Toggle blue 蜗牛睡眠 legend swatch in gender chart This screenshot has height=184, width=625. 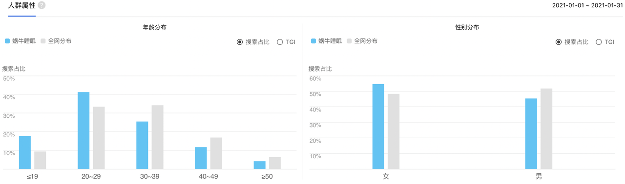point(313,41)
